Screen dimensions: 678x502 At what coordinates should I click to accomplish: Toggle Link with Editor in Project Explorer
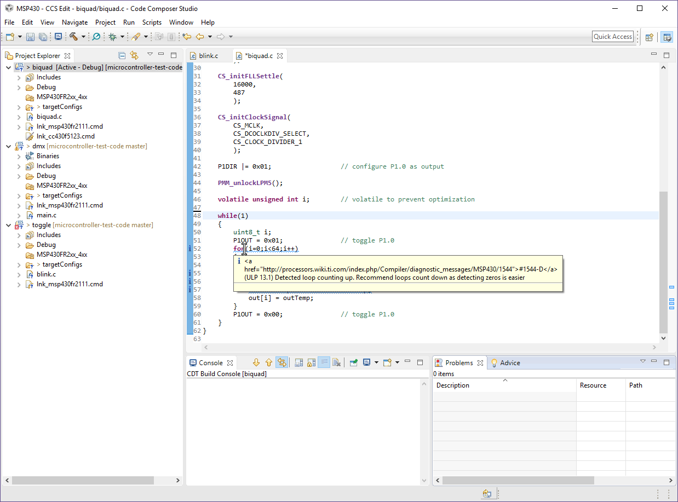pos(134,55)
